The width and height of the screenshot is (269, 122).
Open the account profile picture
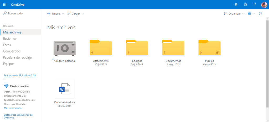(x=264, y=5)
